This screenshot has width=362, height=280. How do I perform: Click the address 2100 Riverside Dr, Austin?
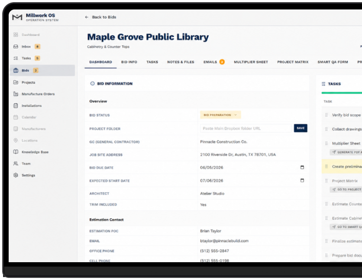(x=238, y=155)
